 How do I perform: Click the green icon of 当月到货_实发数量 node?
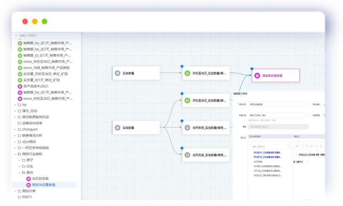point(187,127)
